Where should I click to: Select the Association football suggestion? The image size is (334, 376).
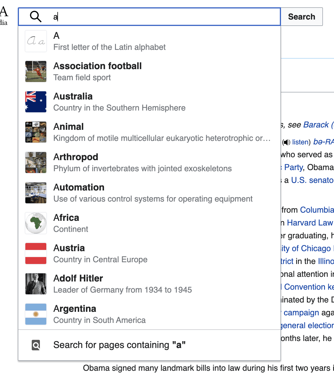[x=149, y=71]
